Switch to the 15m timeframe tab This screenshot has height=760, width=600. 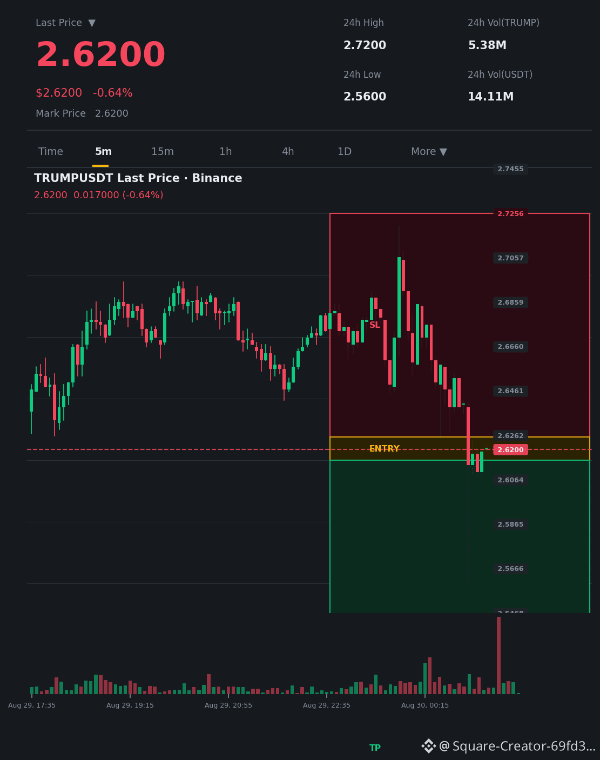(163, 152)
